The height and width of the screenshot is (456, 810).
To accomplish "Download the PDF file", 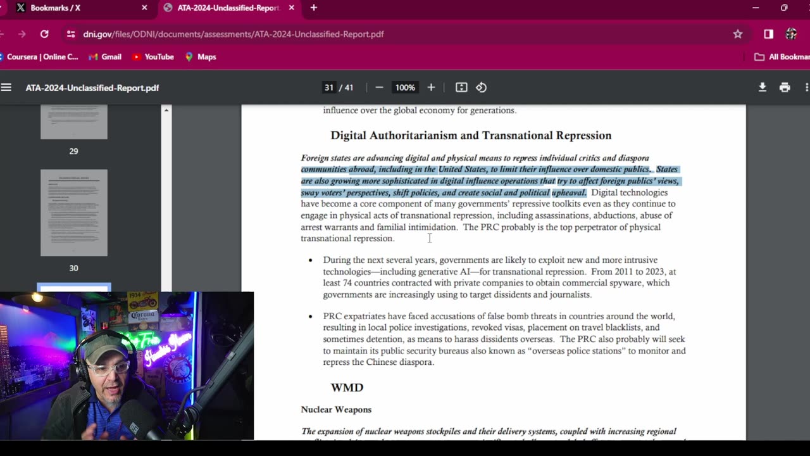I will pos(763,87).
